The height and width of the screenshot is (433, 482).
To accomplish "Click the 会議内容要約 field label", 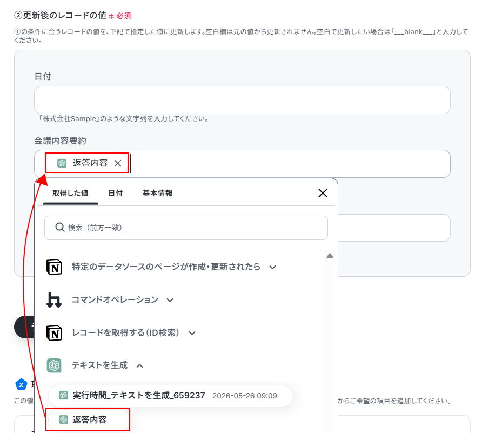I will tap(61, 141).
